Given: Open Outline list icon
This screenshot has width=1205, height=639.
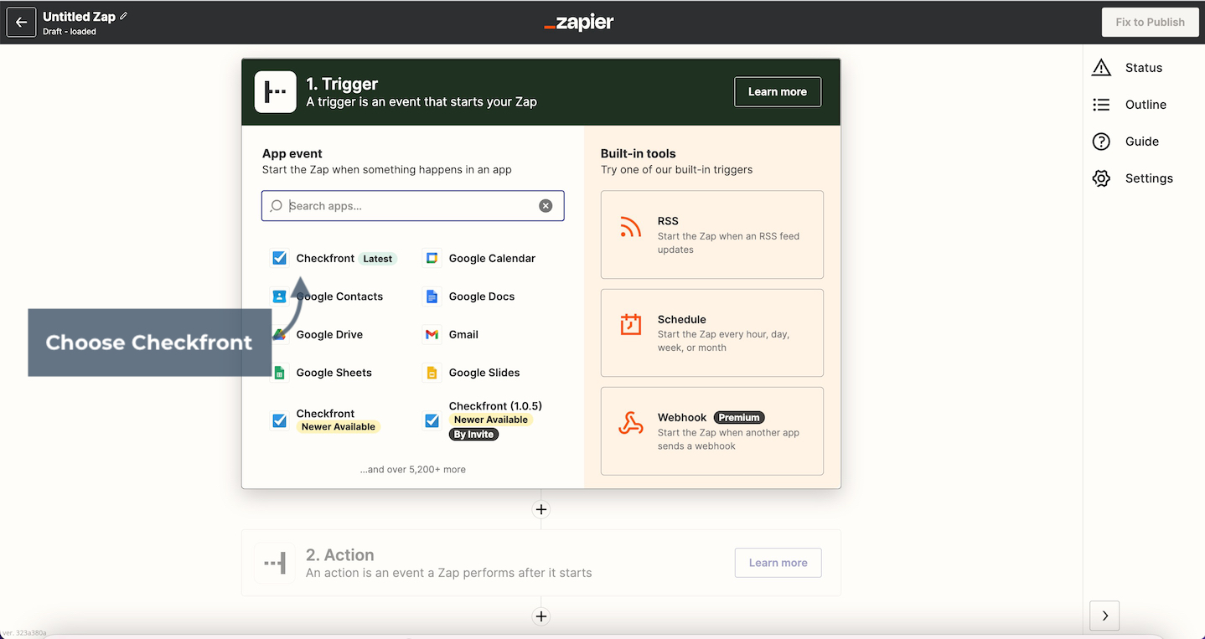Looking at the screenshot, I should [1101, 105].
